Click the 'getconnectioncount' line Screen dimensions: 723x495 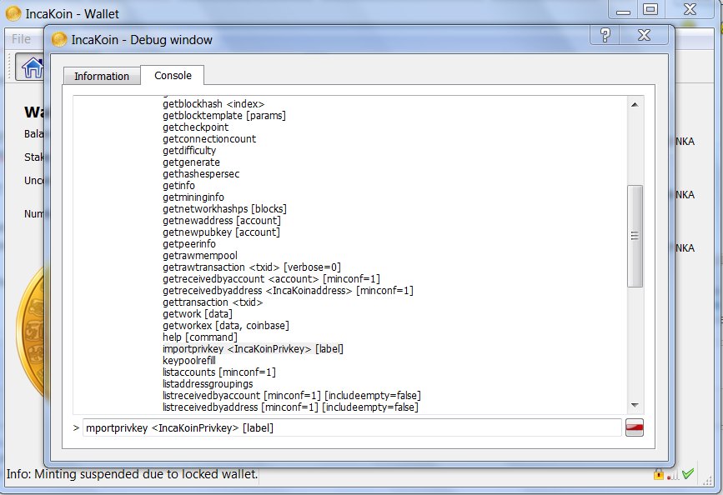point(209,138)
